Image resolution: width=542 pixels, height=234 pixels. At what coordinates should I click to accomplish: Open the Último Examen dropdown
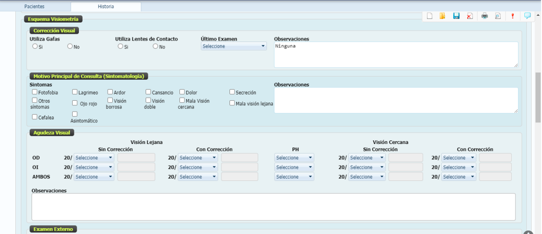(234, 46)
